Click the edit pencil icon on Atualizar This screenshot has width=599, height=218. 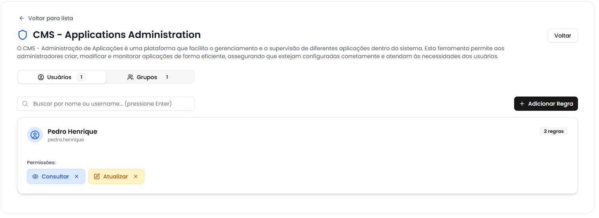click(x=97, y=176)
